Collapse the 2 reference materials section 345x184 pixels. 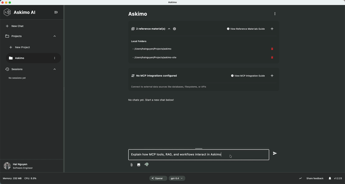pos(169,29)
